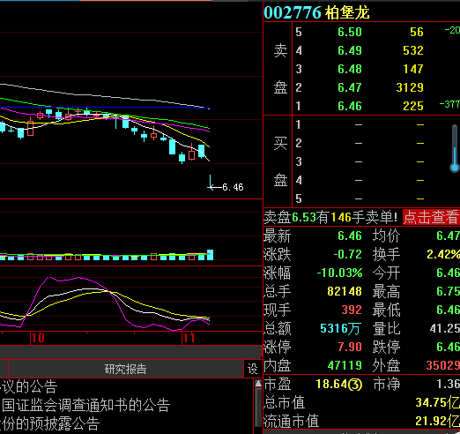Screen dimensions: 460x434
Task: Click the 涨跌 value -0.72
Action: (x=347, y=254)
